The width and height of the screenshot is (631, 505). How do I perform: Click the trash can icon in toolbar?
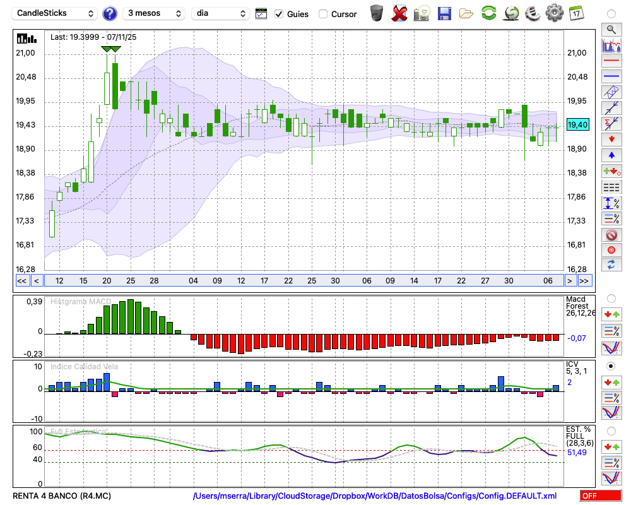click(377, 13)
